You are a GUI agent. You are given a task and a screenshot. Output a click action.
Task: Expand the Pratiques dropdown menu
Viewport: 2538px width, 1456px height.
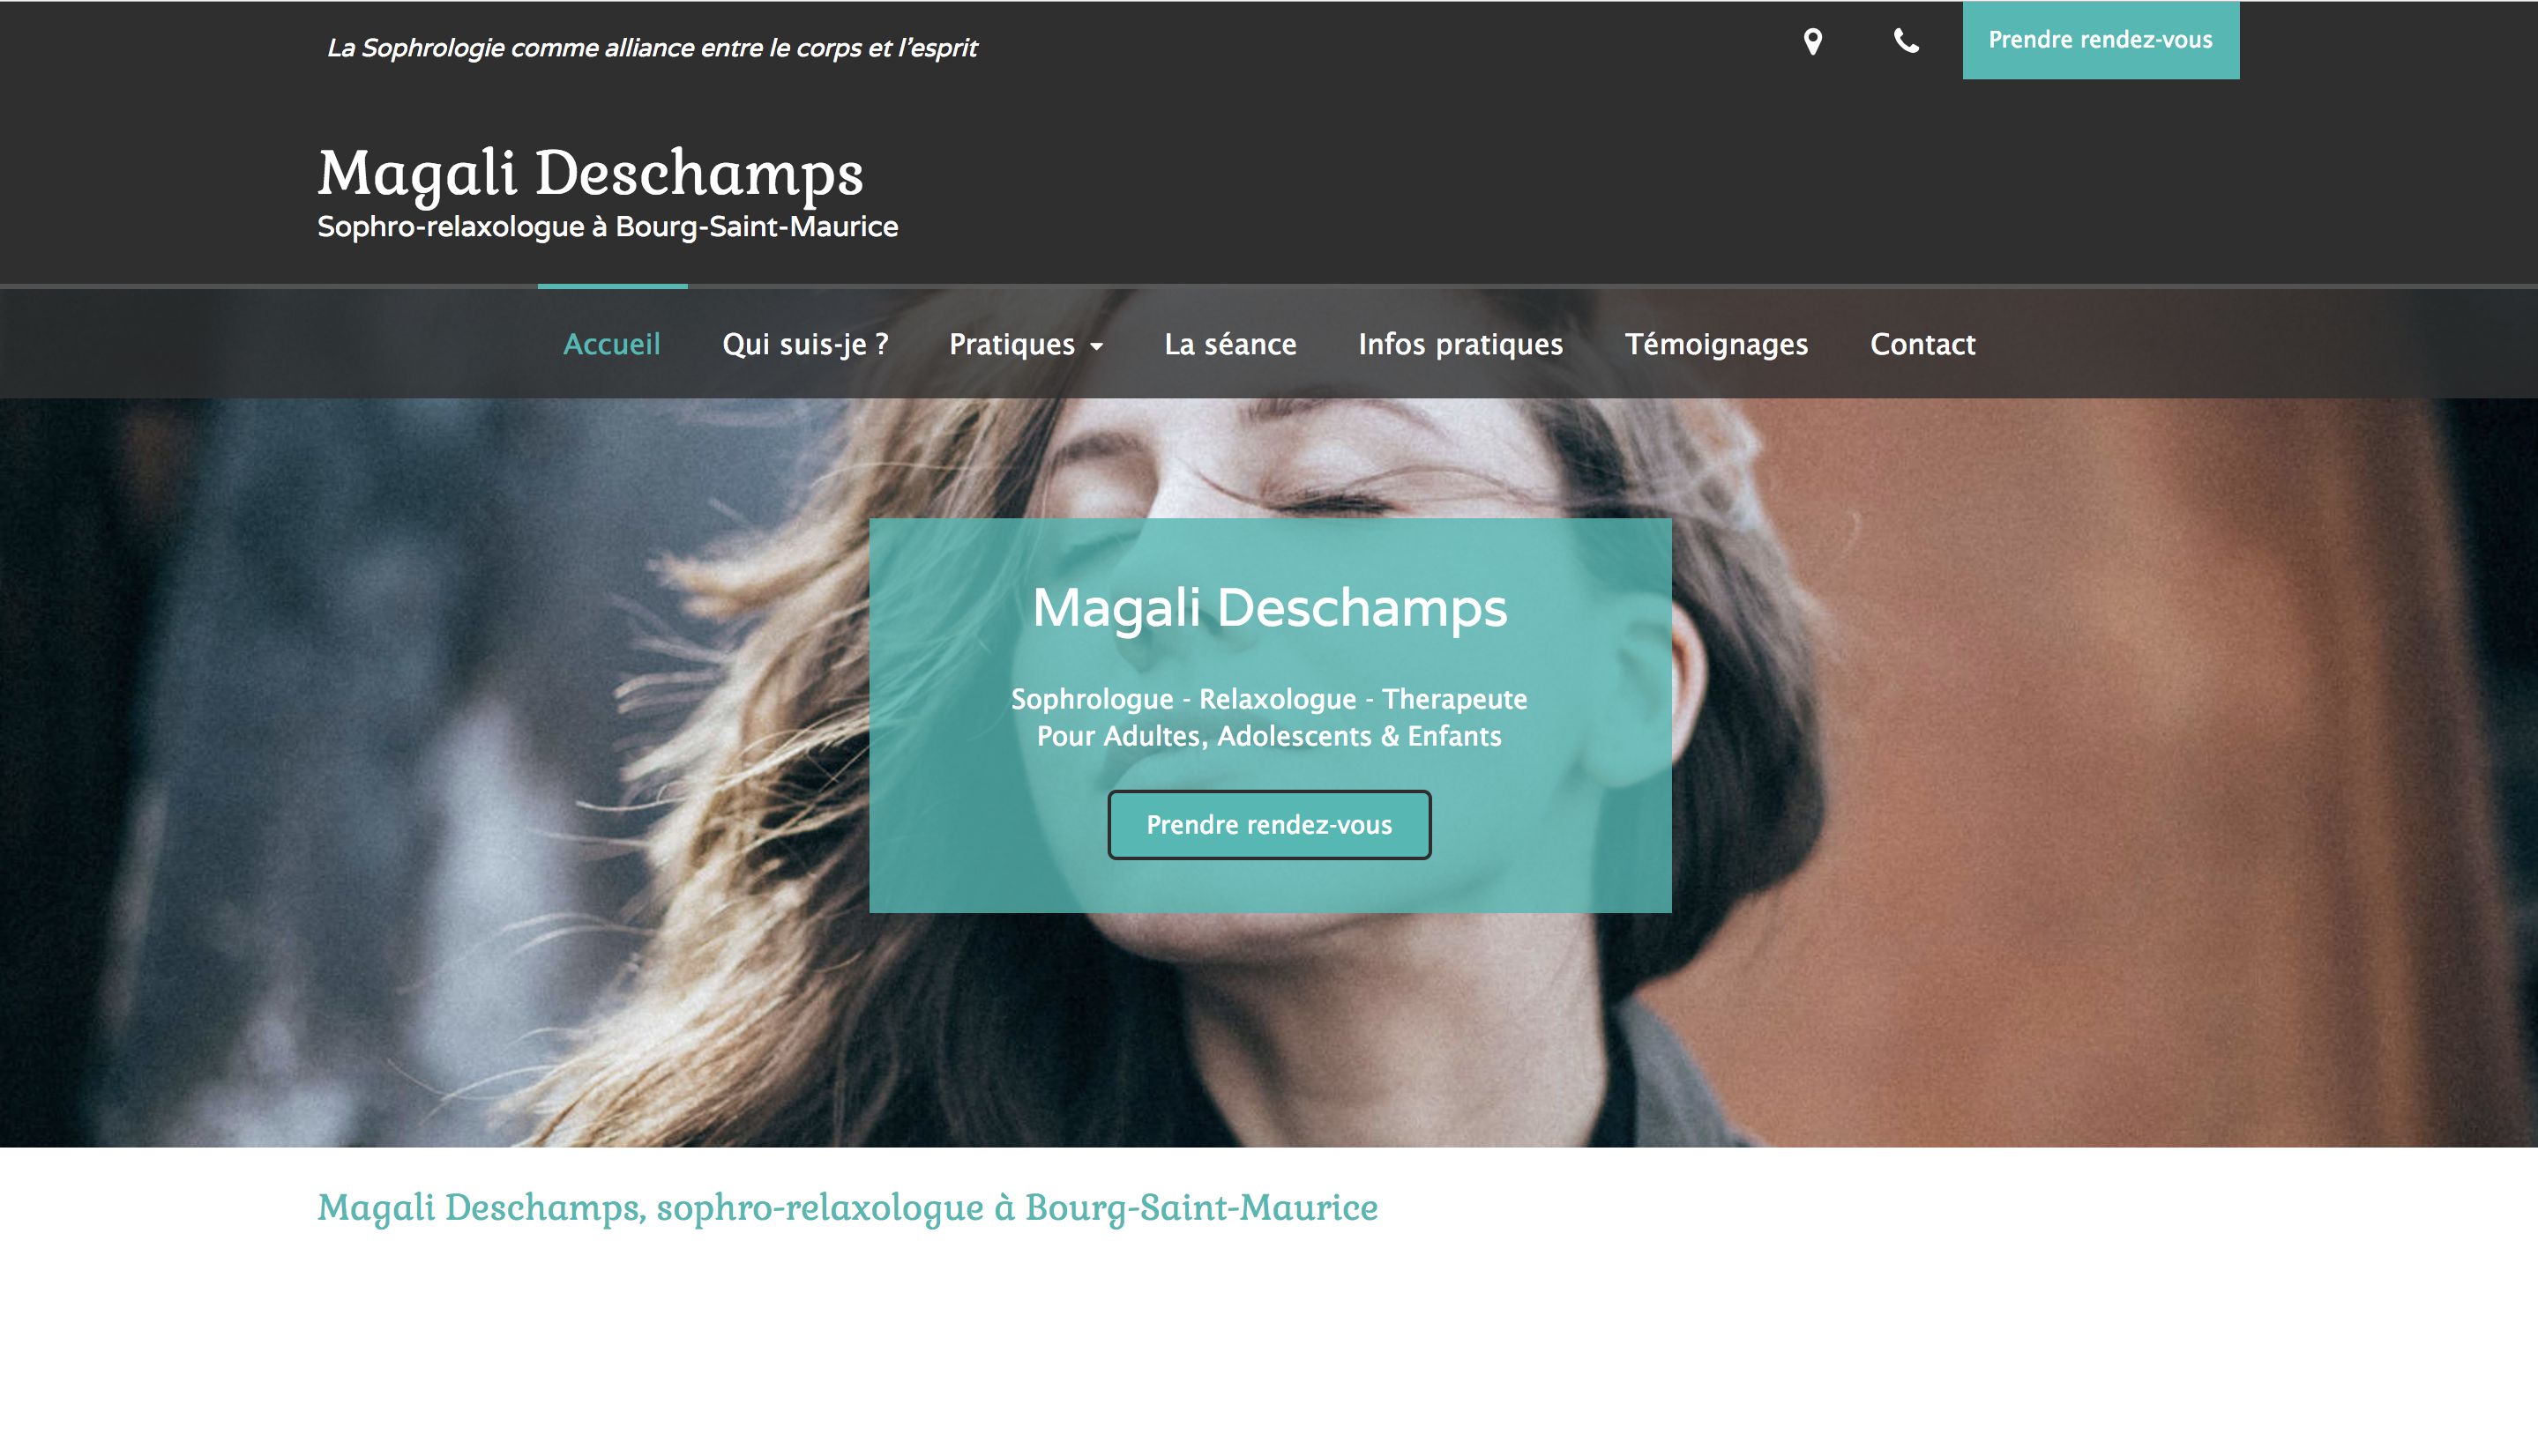pyautogui.click(x=1026, y=344)
